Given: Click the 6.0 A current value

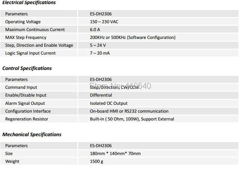Looking at the screenshot, I should [95, 29].
